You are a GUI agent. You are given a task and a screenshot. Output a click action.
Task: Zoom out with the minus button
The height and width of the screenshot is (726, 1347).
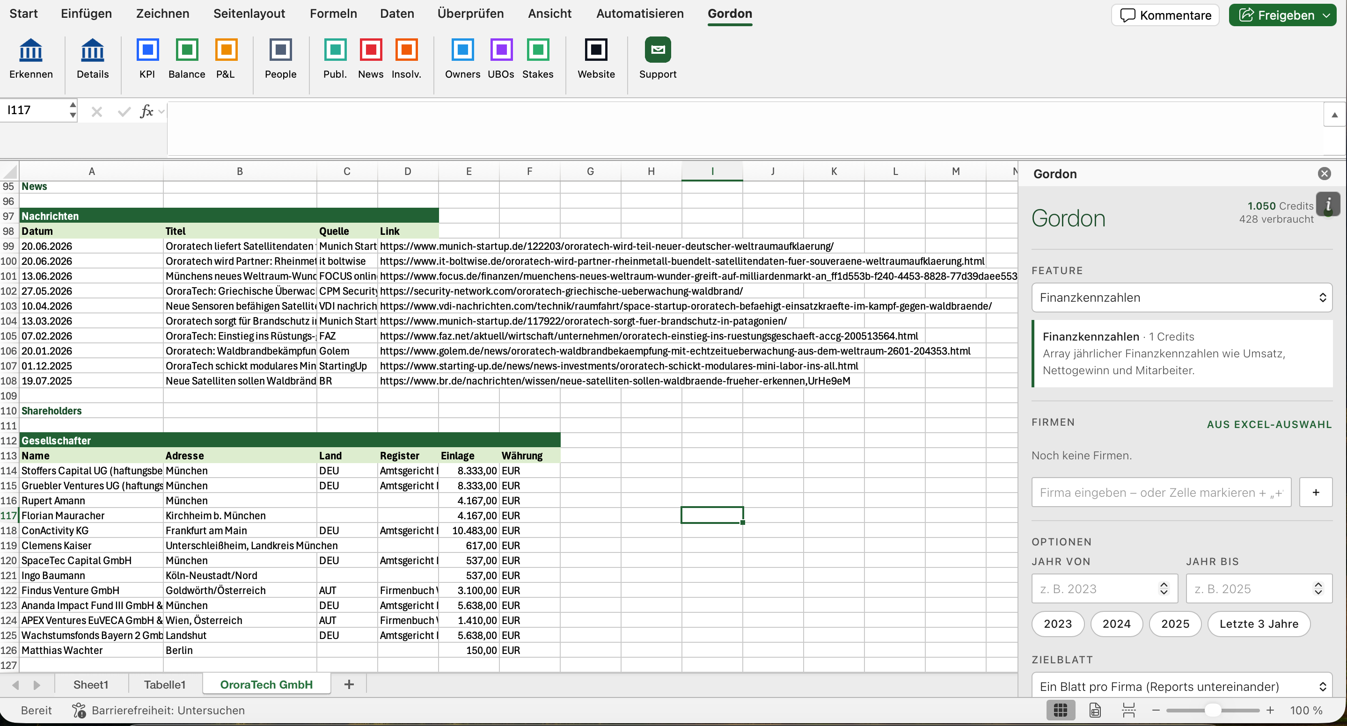click(1156, 710)
